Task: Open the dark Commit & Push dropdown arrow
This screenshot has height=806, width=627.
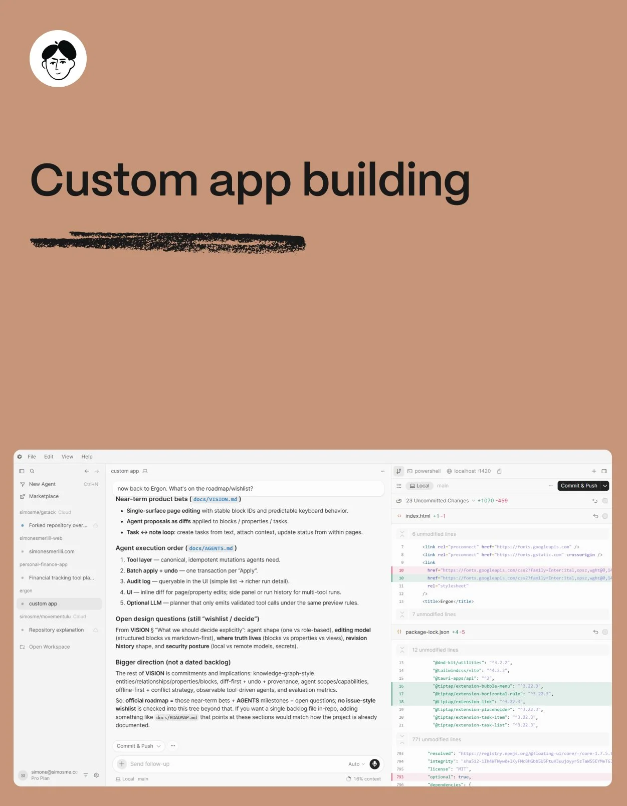Action: (x=605, y=486)
